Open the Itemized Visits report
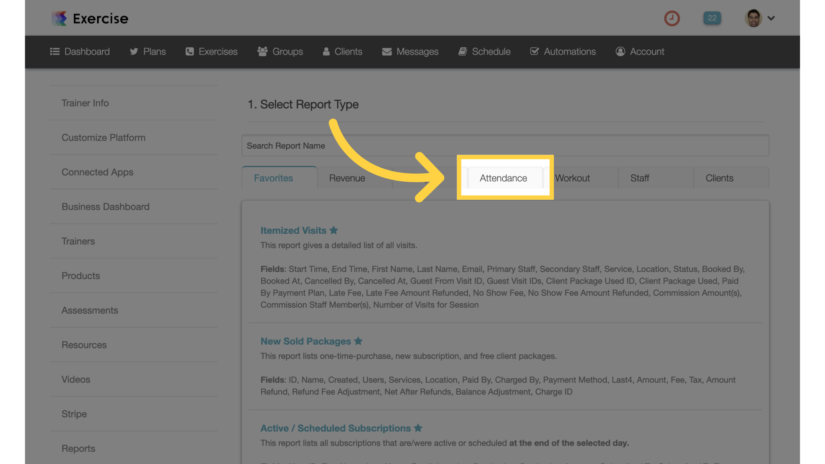 pos(293,231)
